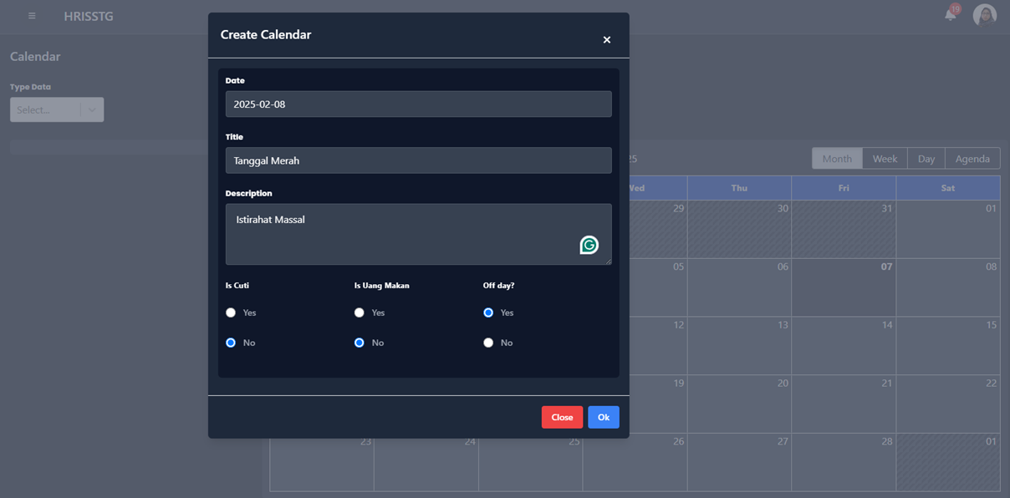
Task: Select calendar day 31 of previous month
Action: click(844, 229)
